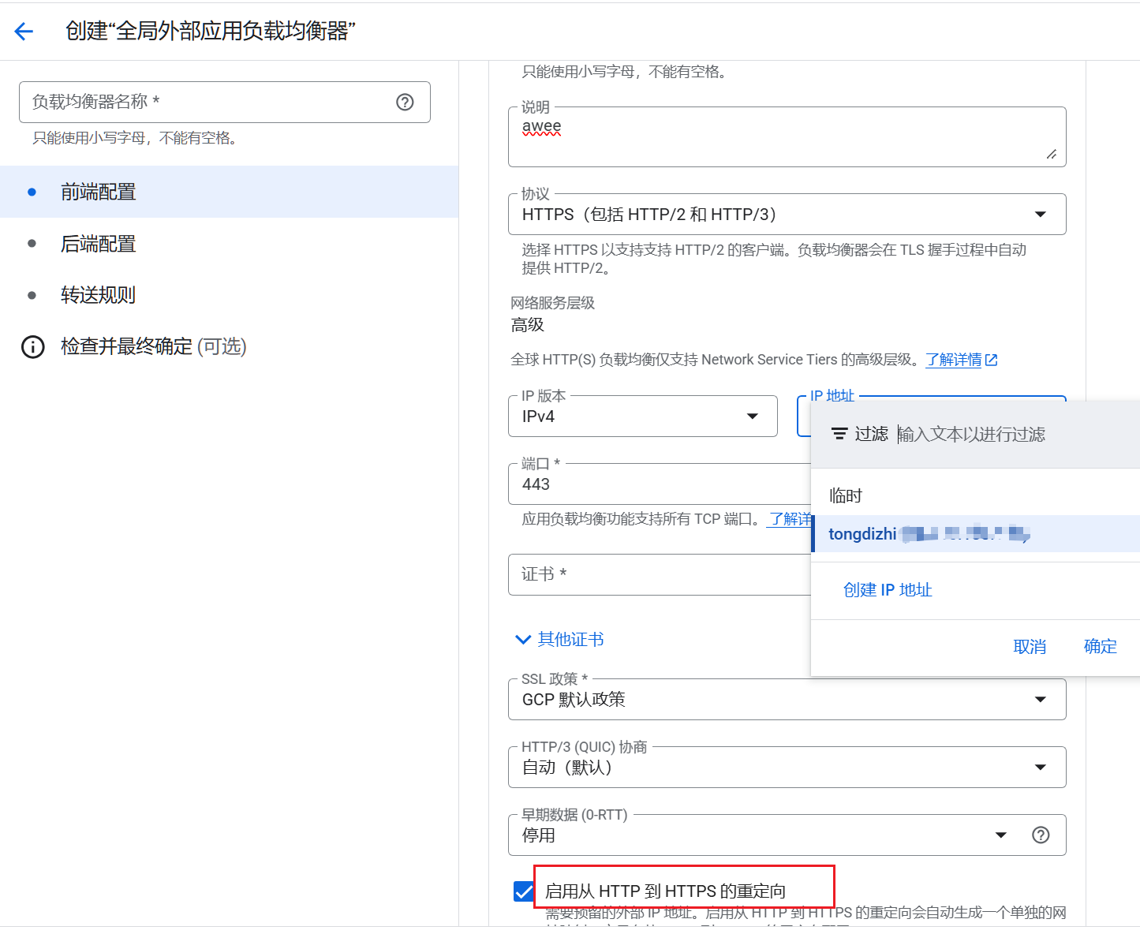
Task: Click help icon next to early data field
Action: pyautogui.click(x=1041, y=835)
